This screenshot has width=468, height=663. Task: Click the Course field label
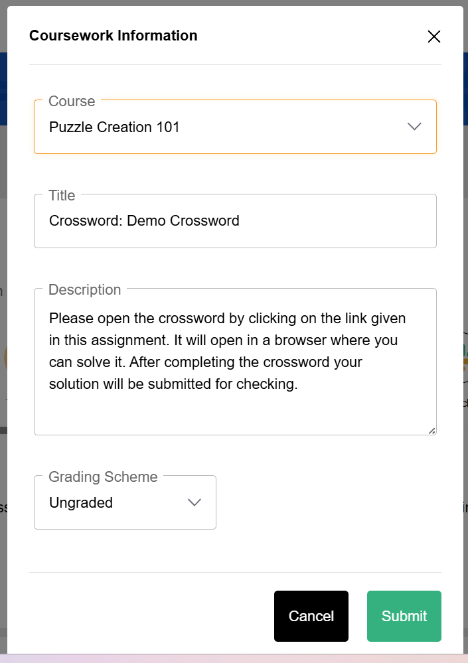72,101
